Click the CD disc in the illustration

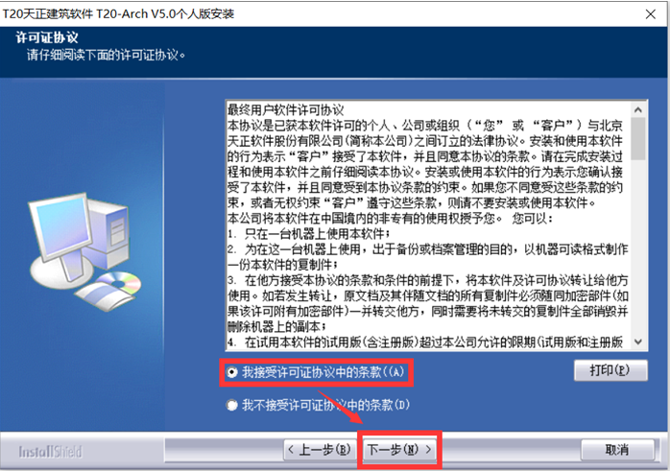coord(120,283)
